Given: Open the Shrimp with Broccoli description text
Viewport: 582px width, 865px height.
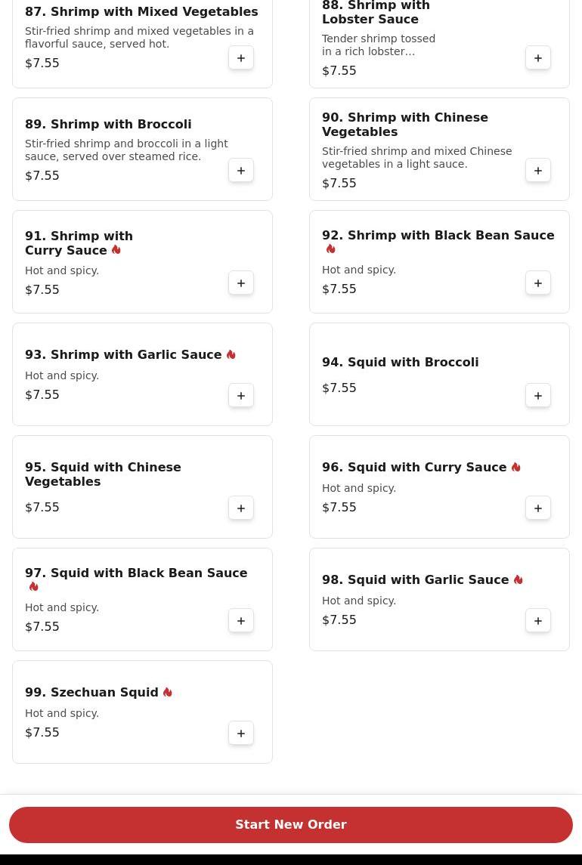Looking at the screenshot, I should click(126, 150).
